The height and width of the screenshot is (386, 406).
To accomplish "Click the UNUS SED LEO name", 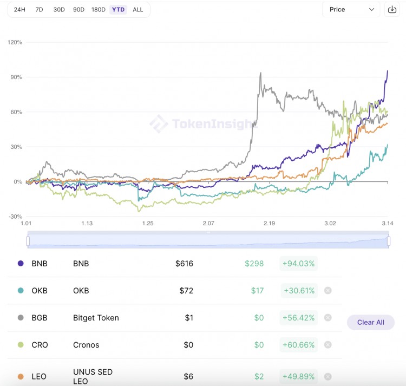I will coord(93,376).
